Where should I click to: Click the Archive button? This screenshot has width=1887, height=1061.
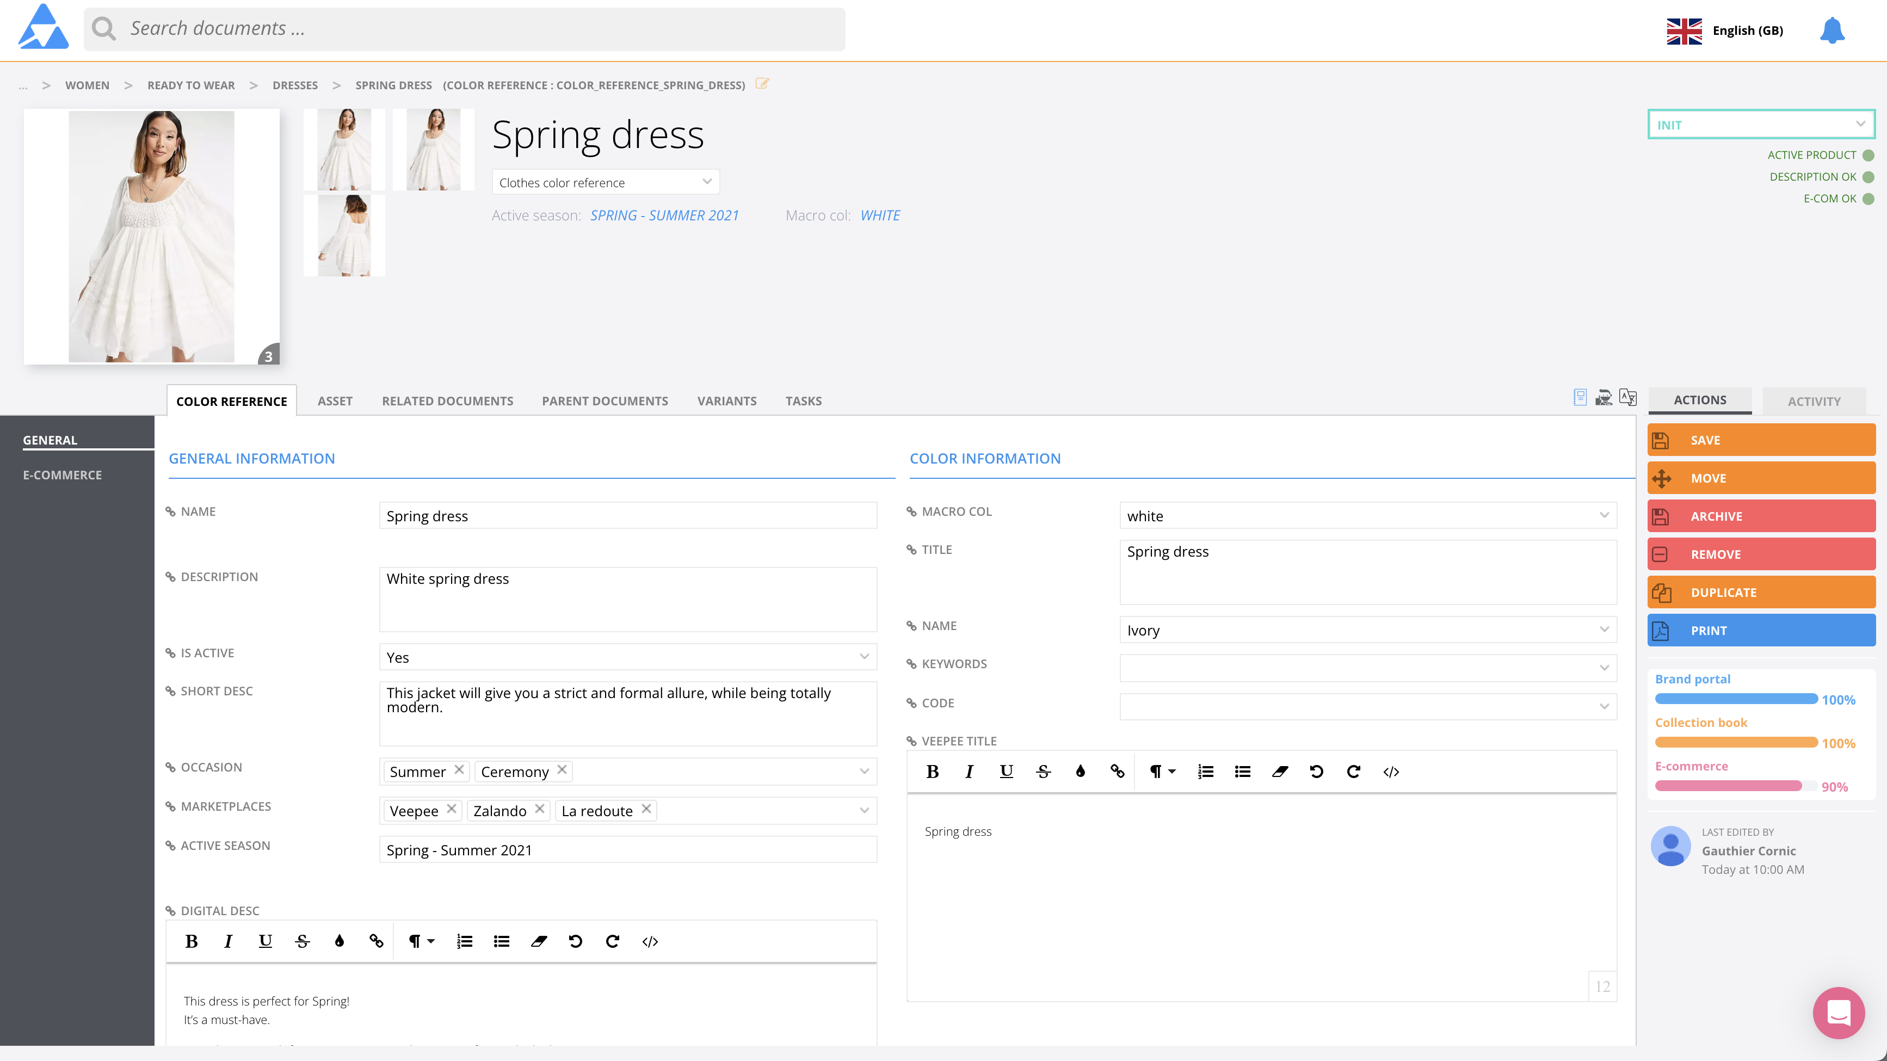[x=1761, y=516]
